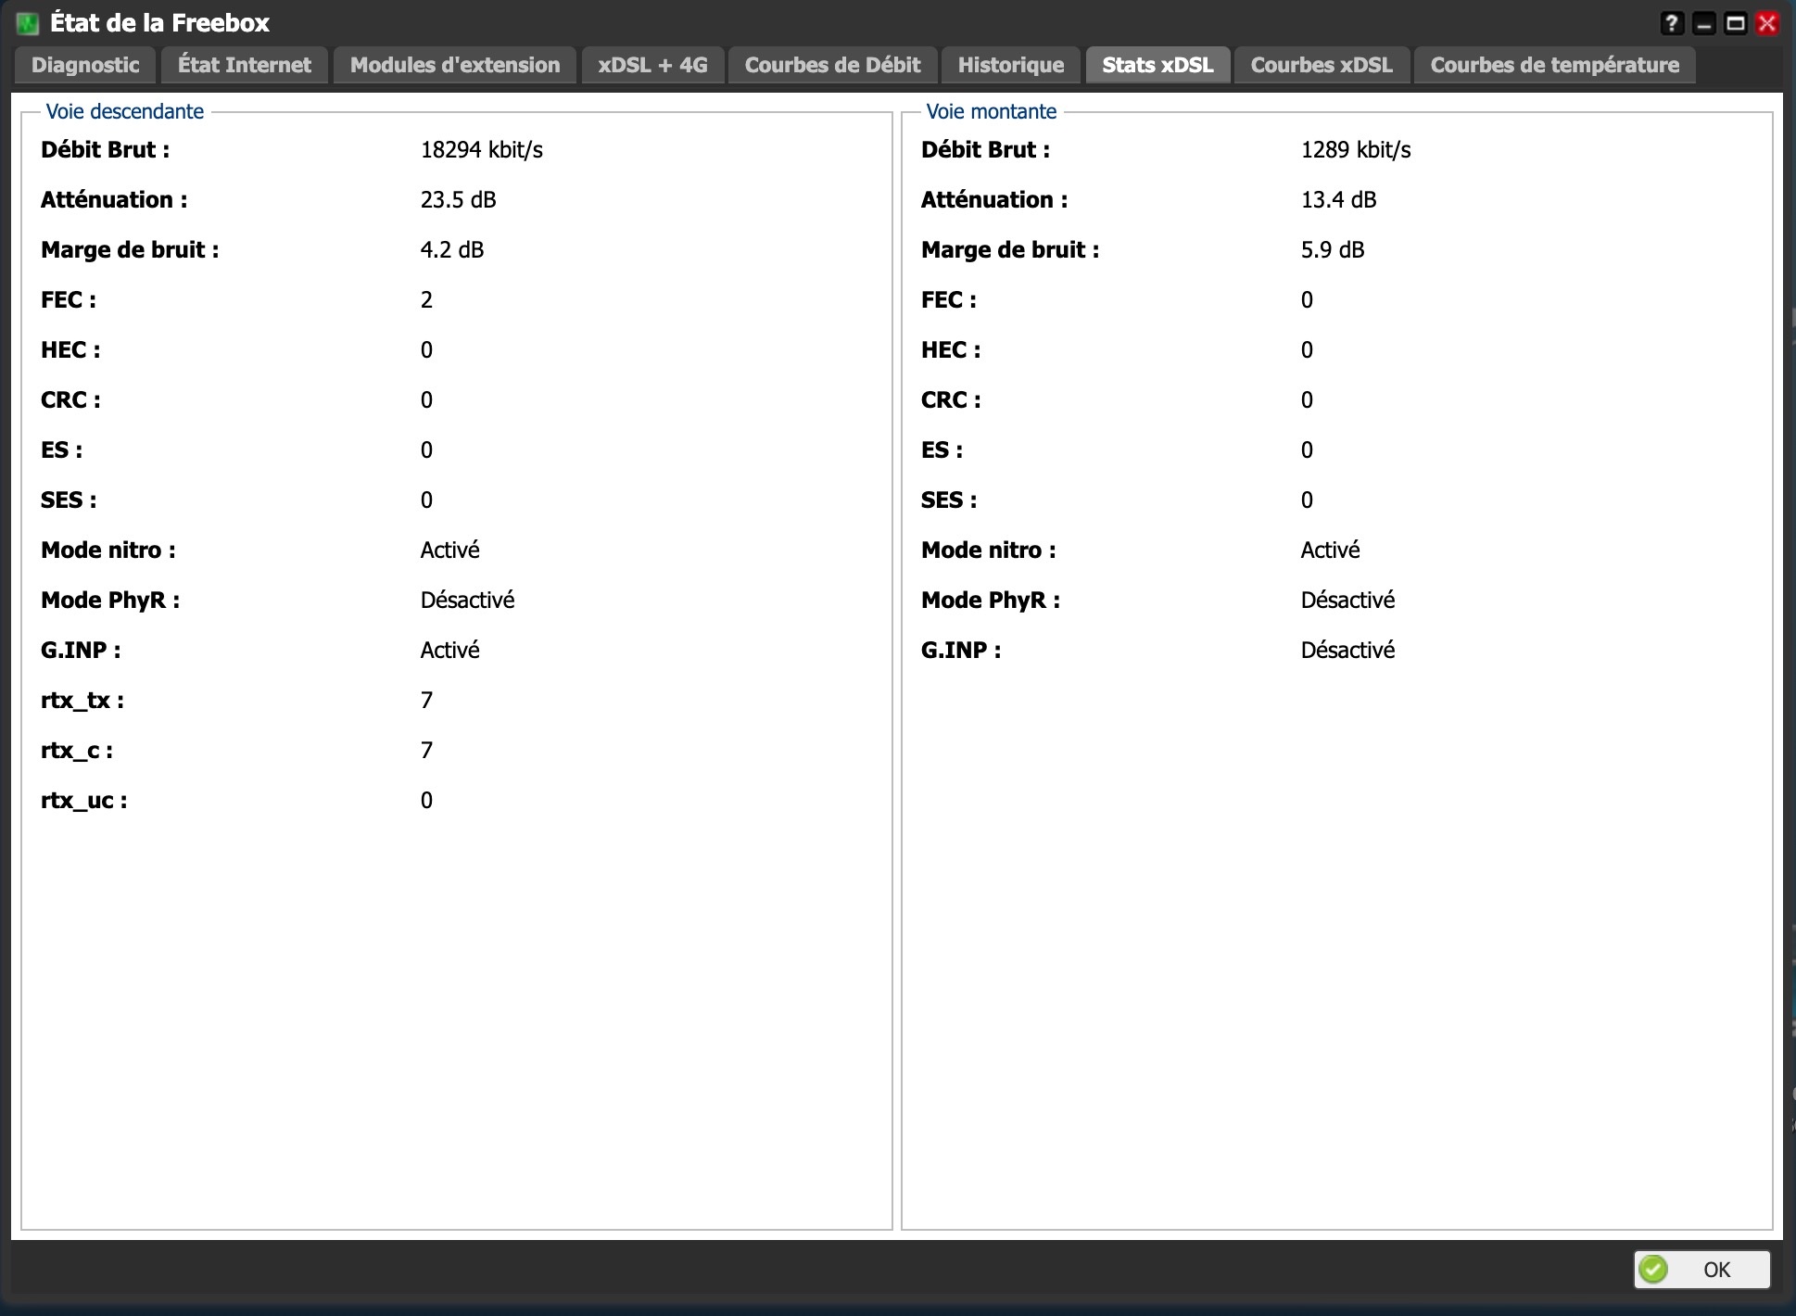Click the 13.4 dB attenuation value
The image size is (1796, 1316).
[1338, 200]
